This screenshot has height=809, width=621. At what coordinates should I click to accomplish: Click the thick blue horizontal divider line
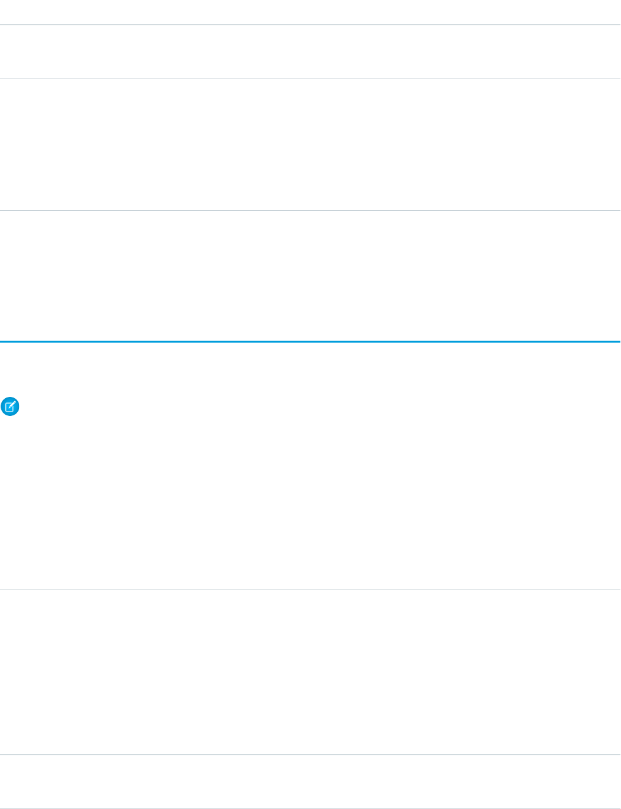(x=310, y=342)
